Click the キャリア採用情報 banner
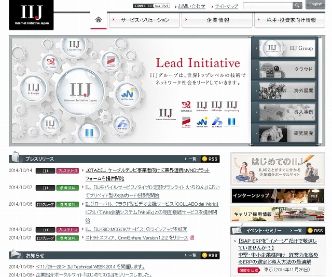The width and height of the screenshot is (332, 277). click(278, 214)
